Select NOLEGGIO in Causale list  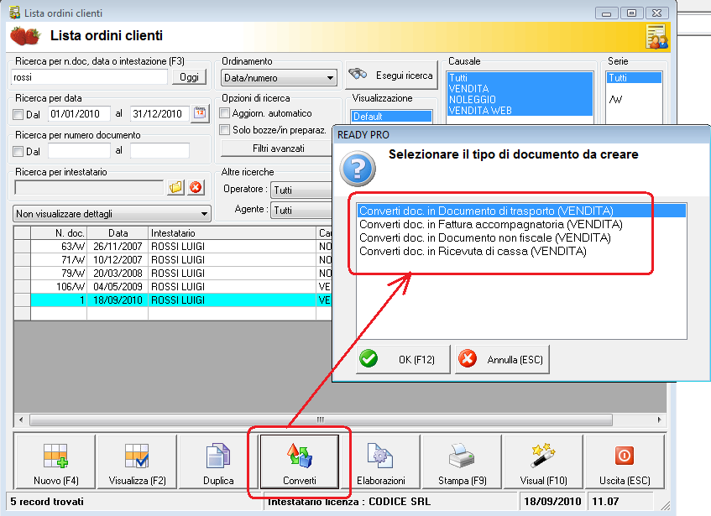tap(520, 99)
